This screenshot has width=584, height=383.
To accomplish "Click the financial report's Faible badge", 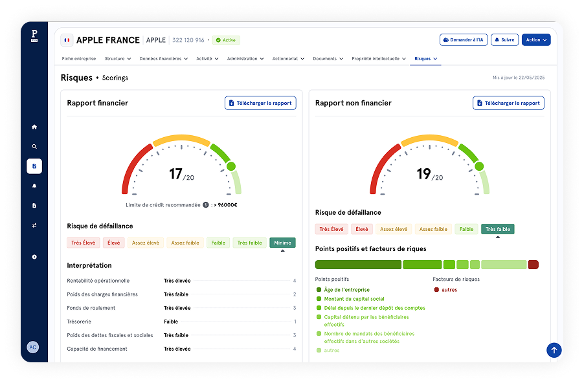I will point(218,243).
